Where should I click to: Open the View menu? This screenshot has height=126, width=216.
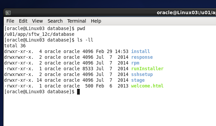point(37,21)
